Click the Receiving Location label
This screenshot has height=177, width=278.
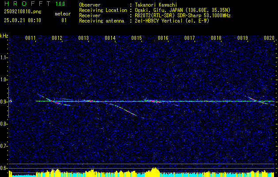coord(103,10)
